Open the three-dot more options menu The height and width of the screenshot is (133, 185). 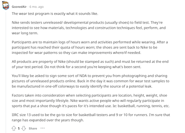click(x=43, y=128)
